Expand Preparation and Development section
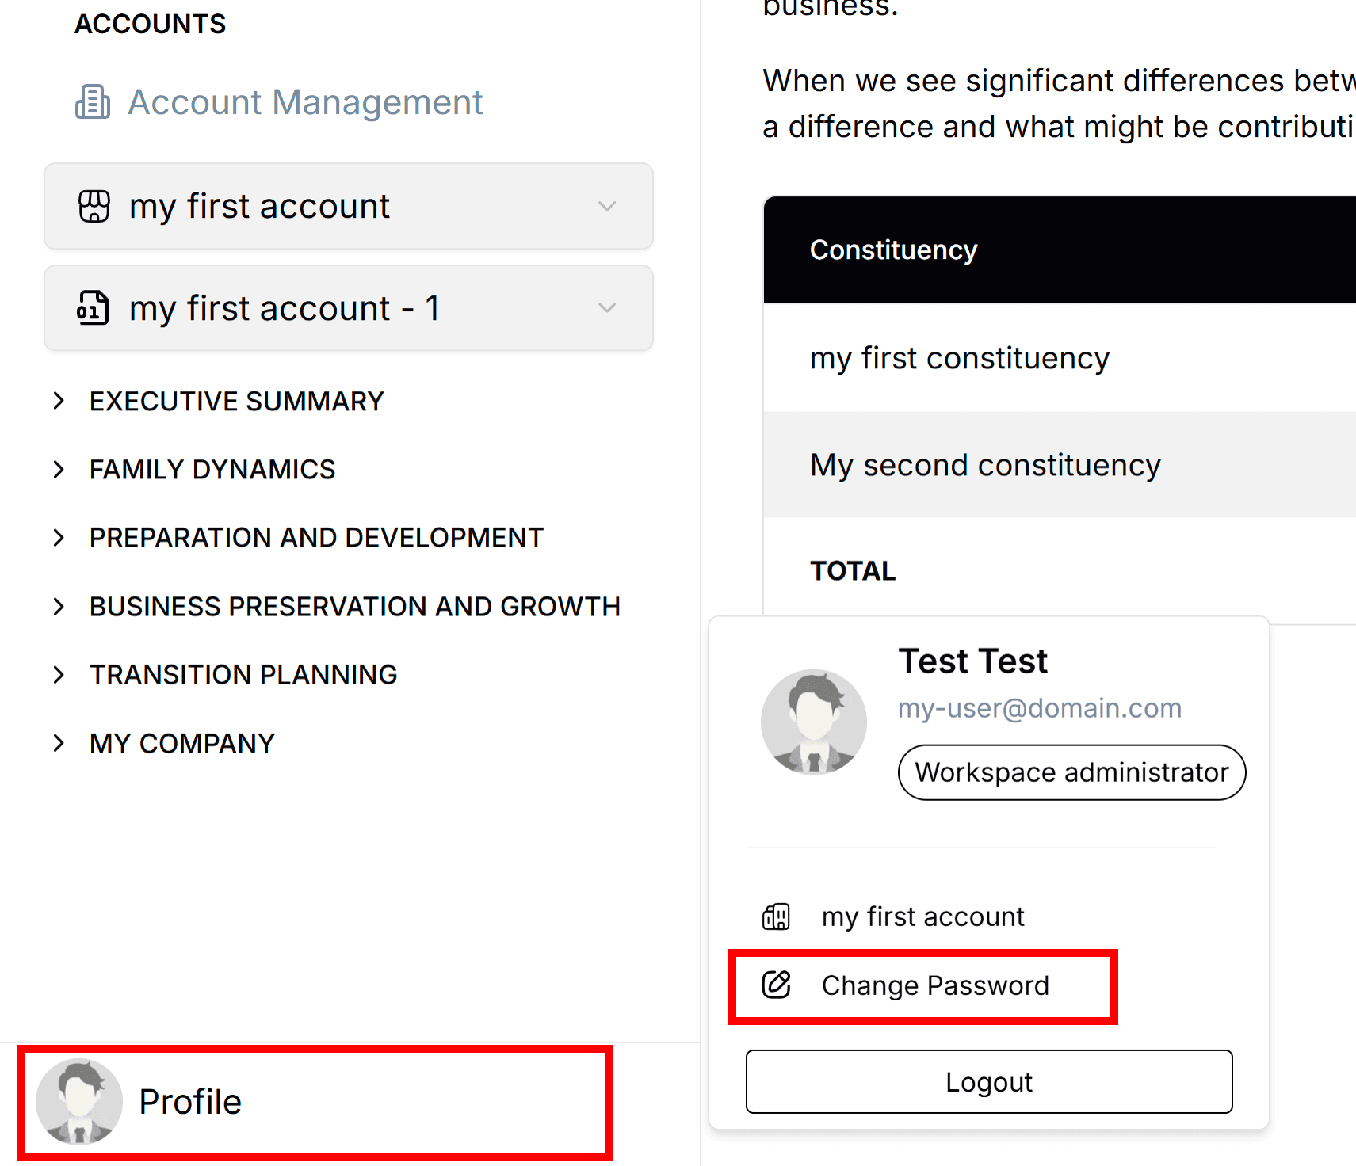Screen dimensions: 1356x1166 coord(59,538)
